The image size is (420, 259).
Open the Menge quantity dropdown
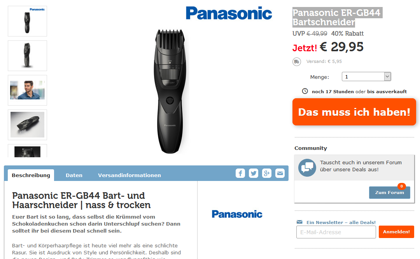click(x=366, y=76)
